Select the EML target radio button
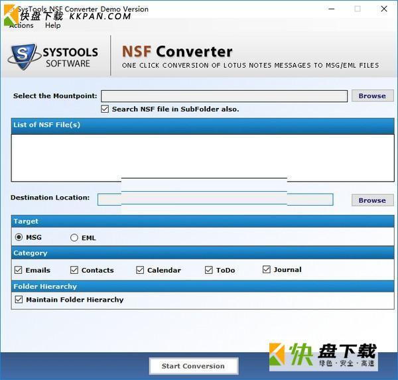 (x=74, y=237)
